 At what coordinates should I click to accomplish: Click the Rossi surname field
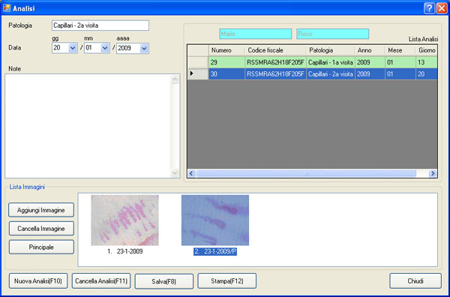pos(332,34)
